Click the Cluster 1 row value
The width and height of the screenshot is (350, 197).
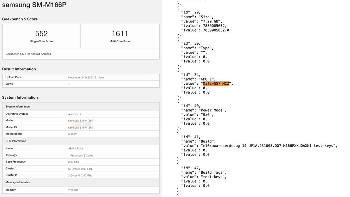(x=80, y=169)
